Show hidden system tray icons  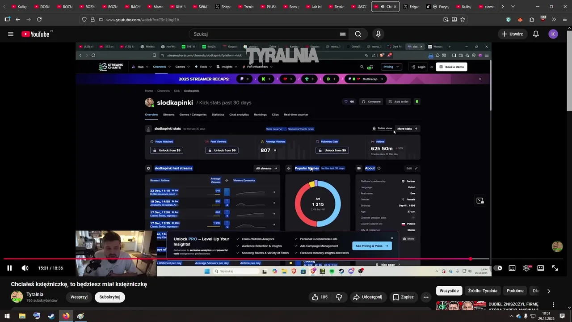click(x=511, y=316)
